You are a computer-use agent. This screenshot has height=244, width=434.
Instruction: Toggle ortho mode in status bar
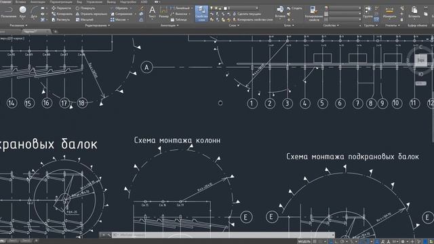(x=337, y=241)
